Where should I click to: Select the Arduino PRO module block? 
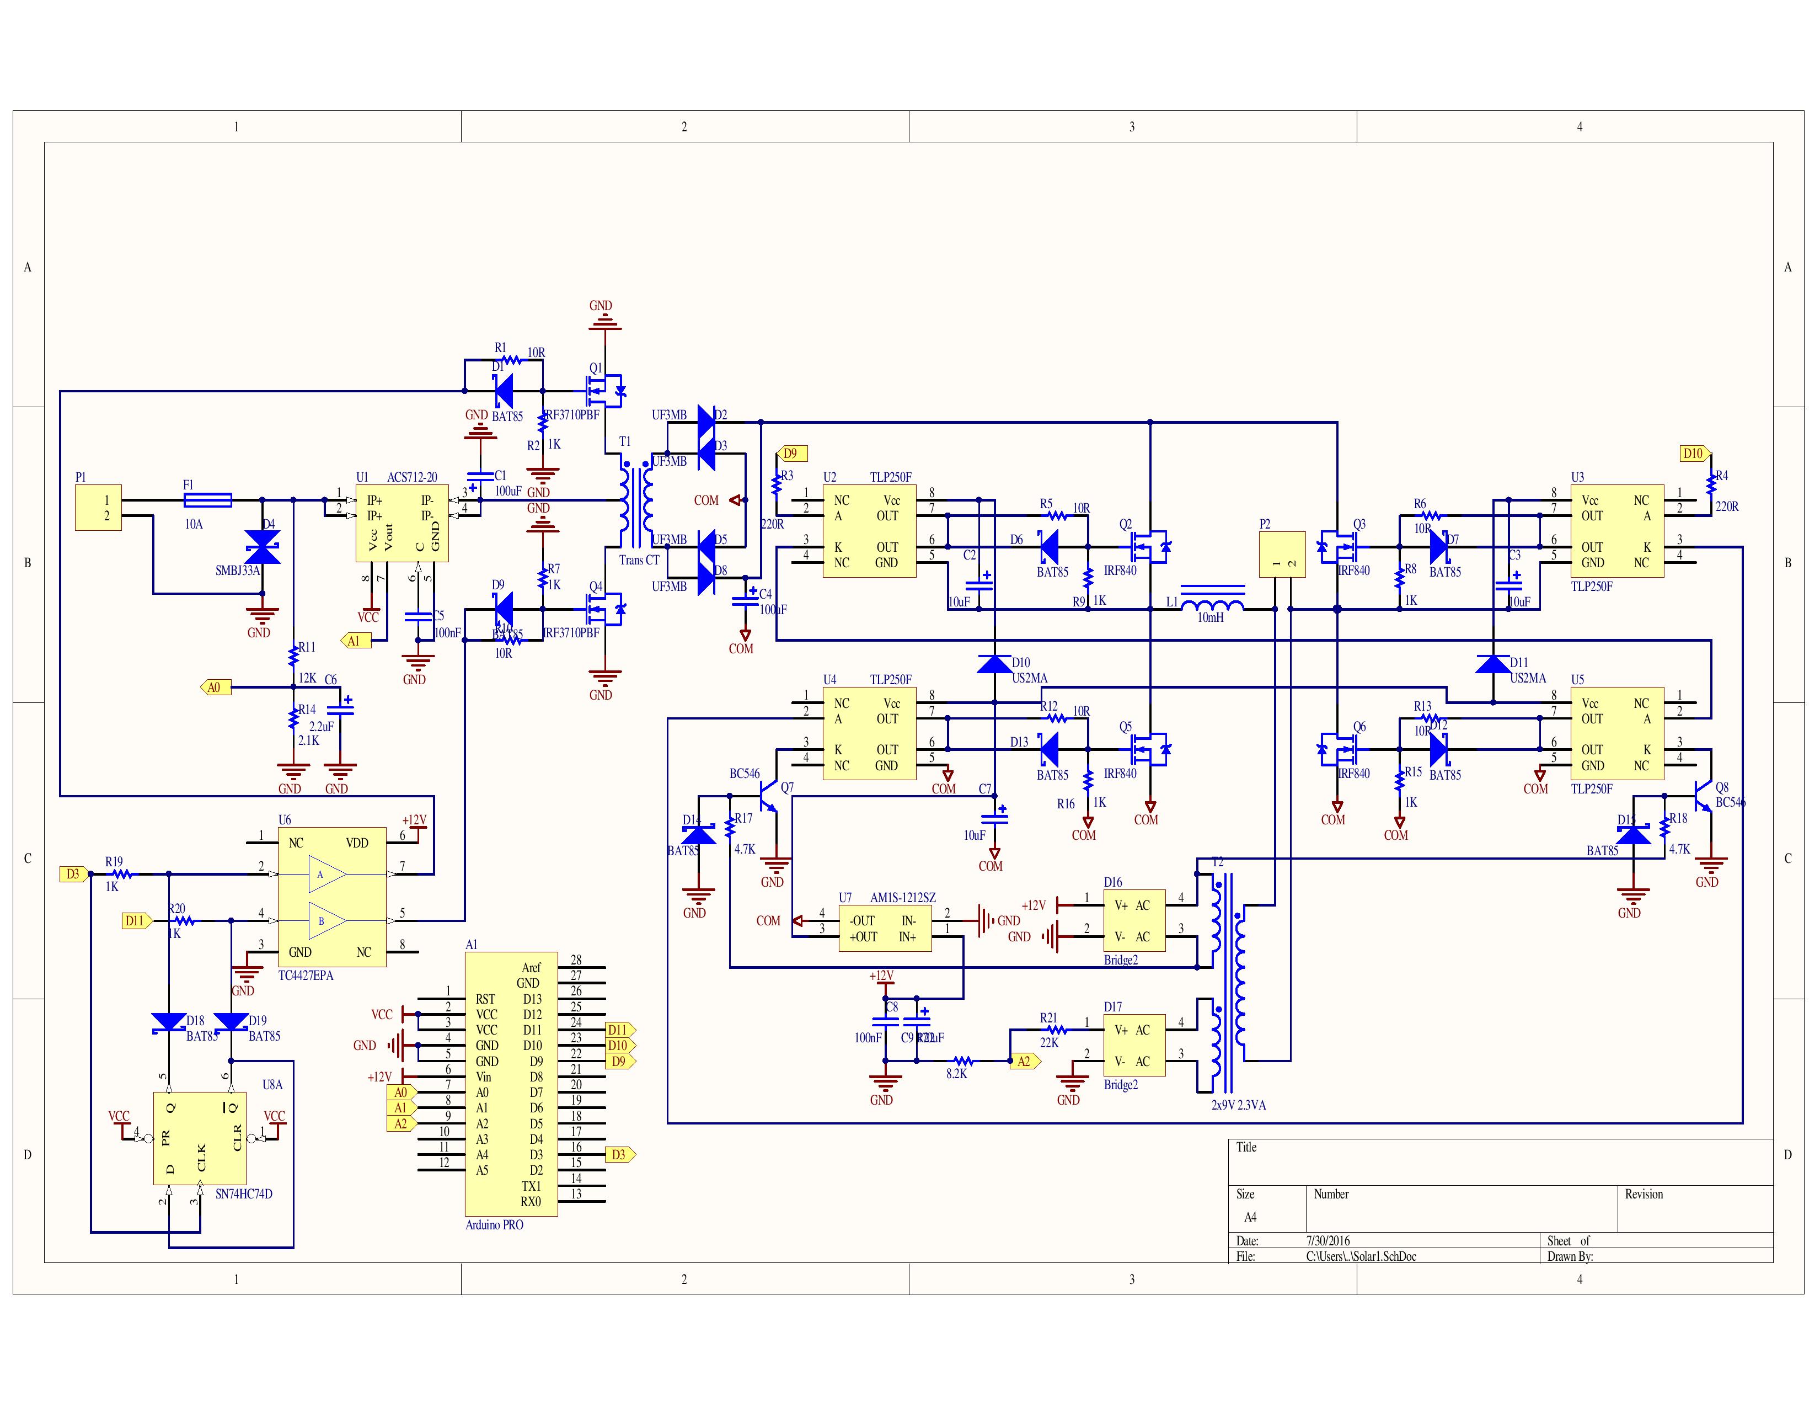511,1084
